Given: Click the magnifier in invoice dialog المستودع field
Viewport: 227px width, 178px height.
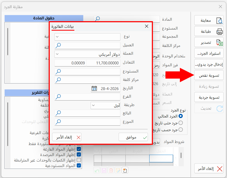Looking at the screenshot, I should [58, 71].
